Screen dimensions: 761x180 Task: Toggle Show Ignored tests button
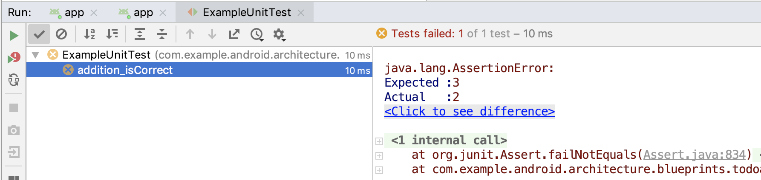click(x=61, y=34)
